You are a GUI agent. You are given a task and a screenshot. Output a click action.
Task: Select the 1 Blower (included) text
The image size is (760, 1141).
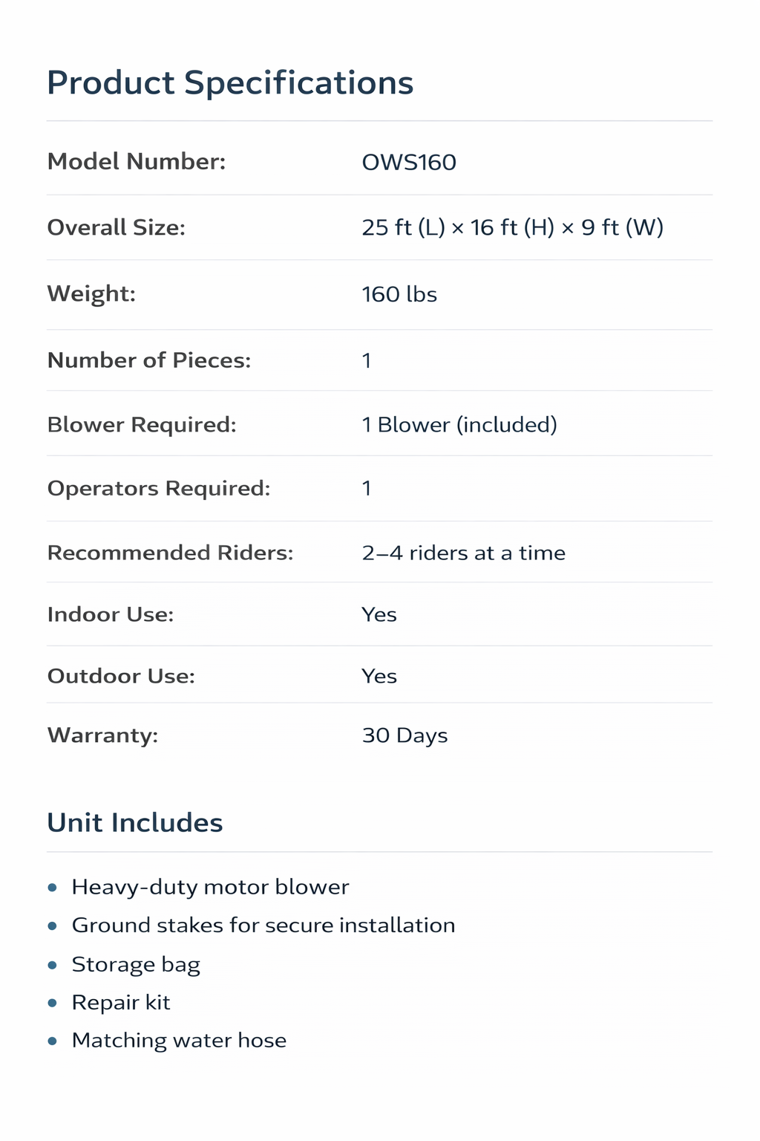(459, 425)
